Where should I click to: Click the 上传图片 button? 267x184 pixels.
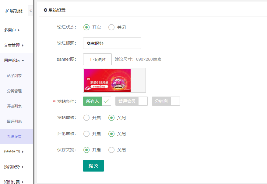[97, 59]
